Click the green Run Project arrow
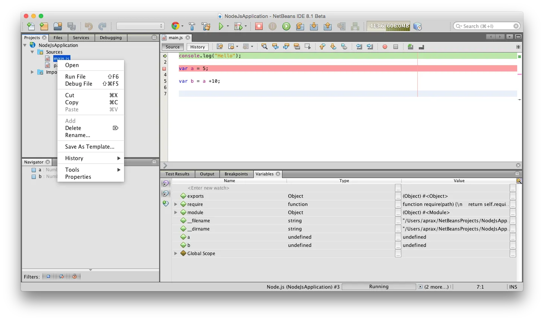 point(221,26)
